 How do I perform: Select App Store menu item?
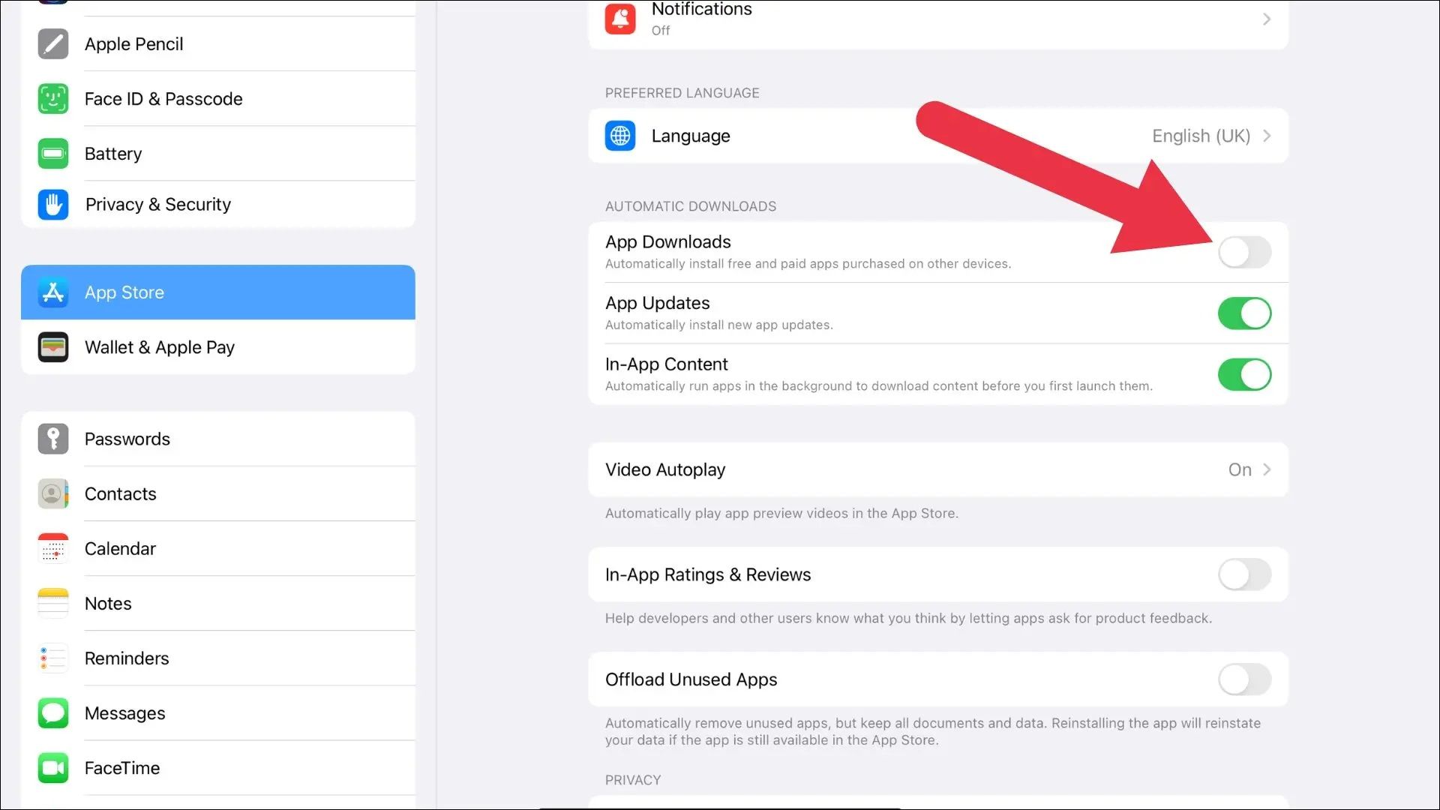coord(218,292)
